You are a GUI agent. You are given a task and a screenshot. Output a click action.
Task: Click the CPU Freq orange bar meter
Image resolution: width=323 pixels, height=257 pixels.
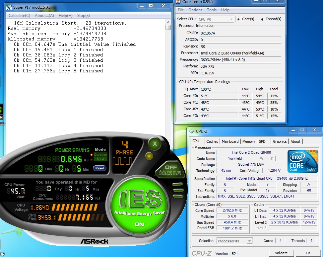pyautogui.click(x=81, y=217)
